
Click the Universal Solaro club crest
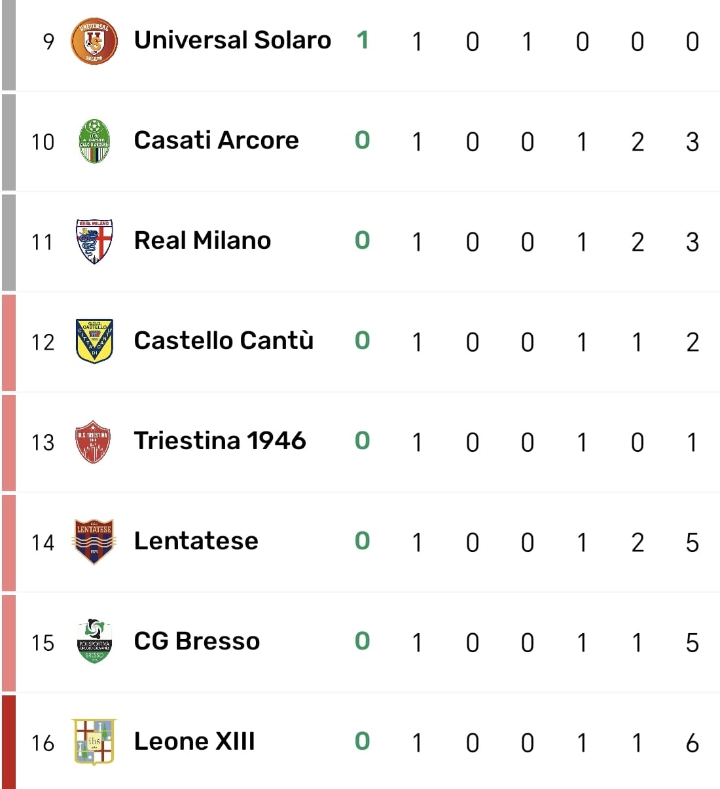94,41
